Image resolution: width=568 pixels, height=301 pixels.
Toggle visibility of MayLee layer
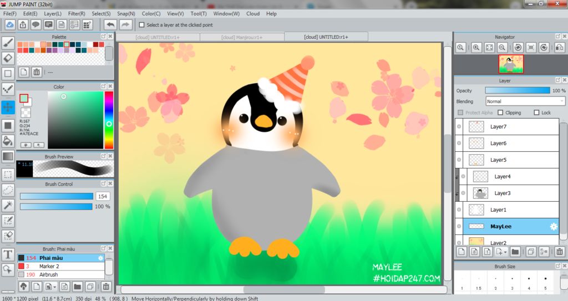[459, 226]
